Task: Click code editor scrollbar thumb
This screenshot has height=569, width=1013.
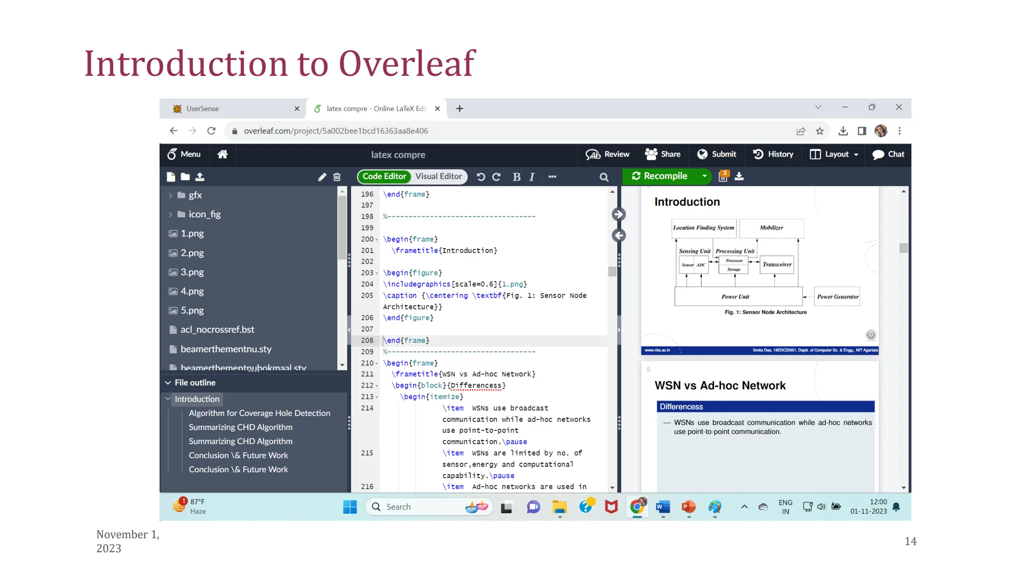Action: (612, 272)
